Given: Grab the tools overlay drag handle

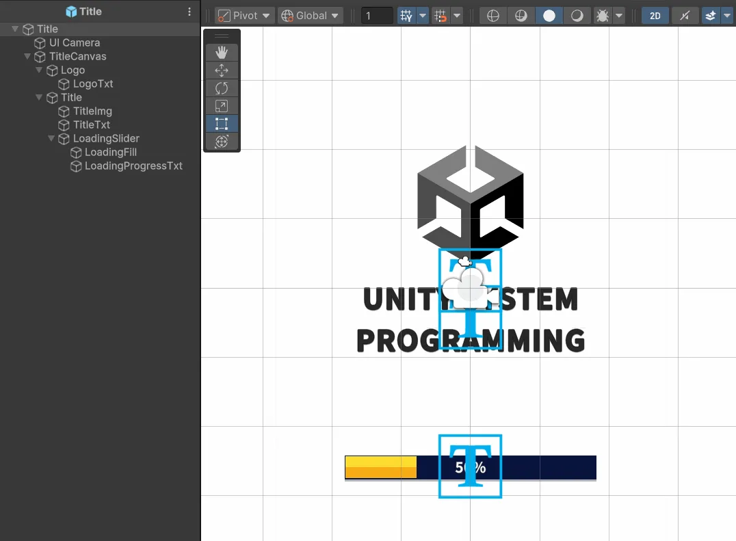Looking at the screenshot, I should coord(222,36).
